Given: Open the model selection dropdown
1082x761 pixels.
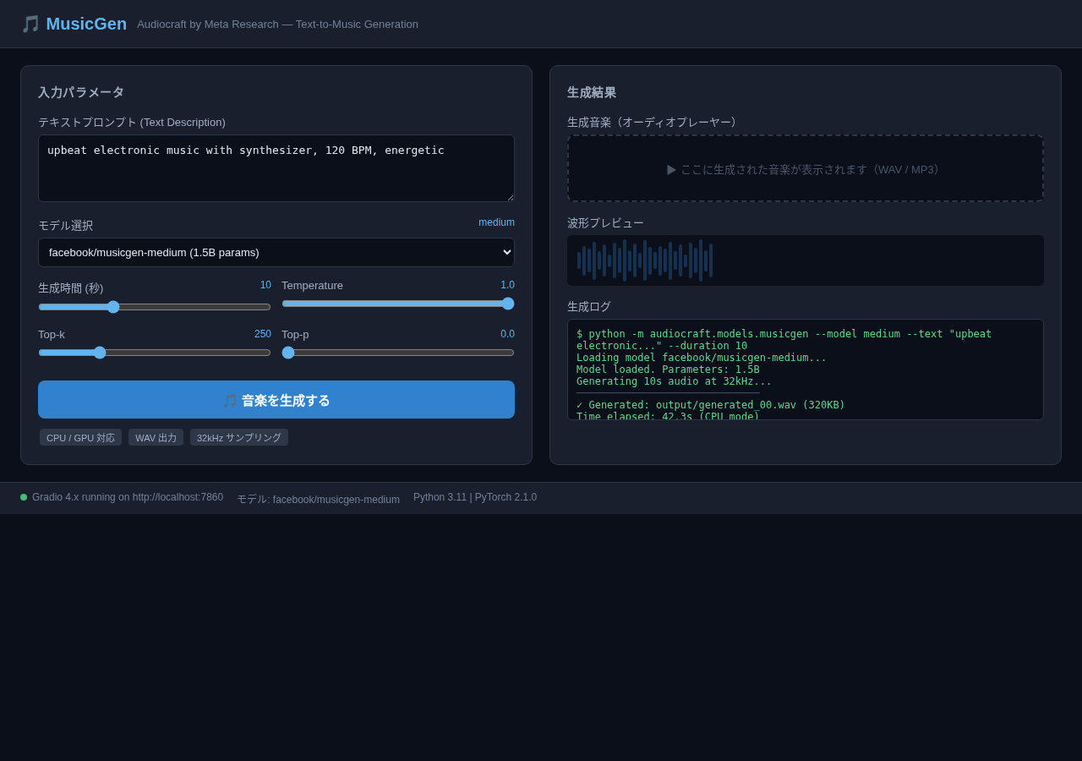Looking at the screenshot, I should pos(276,252).
